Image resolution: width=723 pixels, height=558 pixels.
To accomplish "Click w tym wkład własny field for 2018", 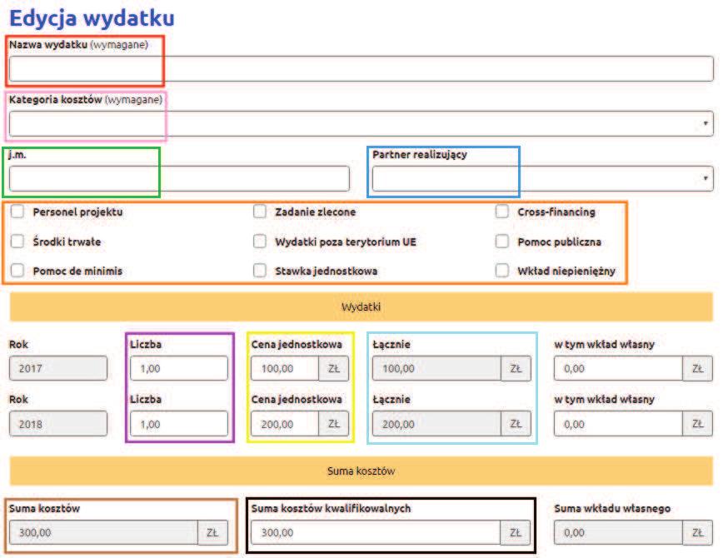I will click(618, 423).
